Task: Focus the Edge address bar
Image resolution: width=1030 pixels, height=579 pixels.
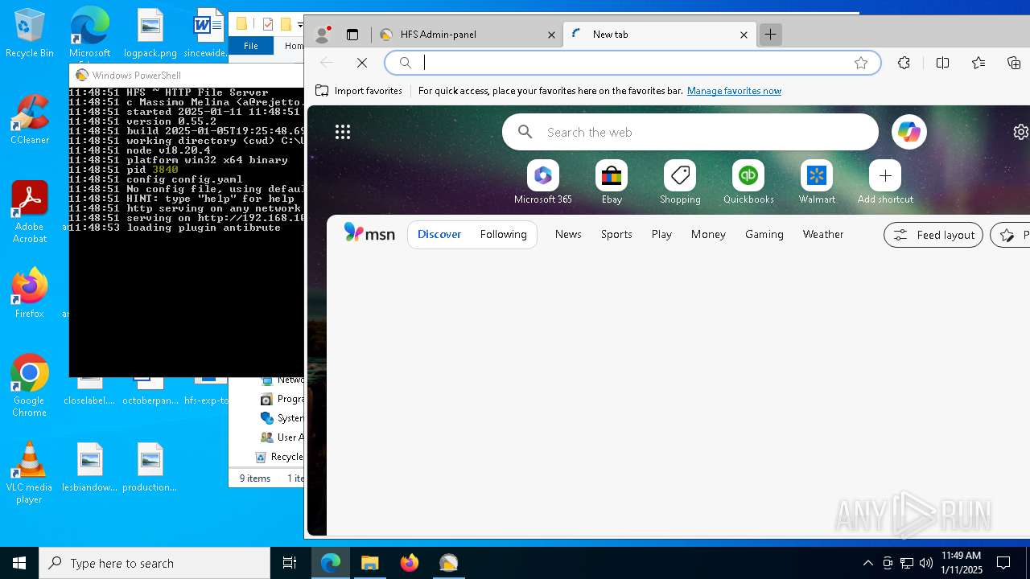Action: point(632,63)
